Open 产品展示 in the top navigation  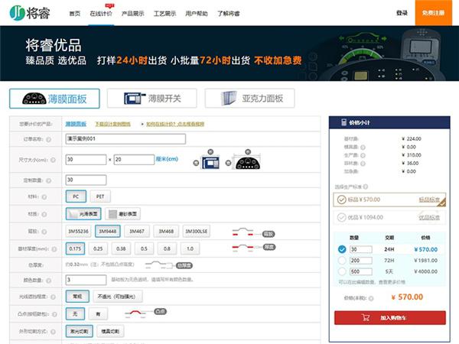tap(132, 13)
